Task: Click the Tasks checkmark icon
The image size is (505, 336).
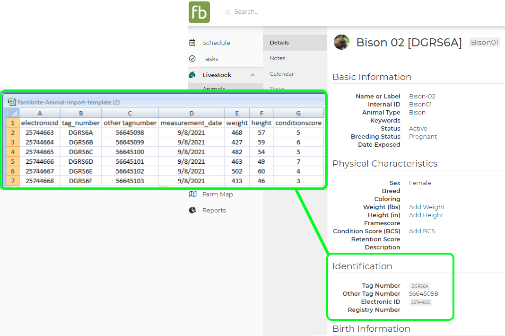Action: point(192,59)
